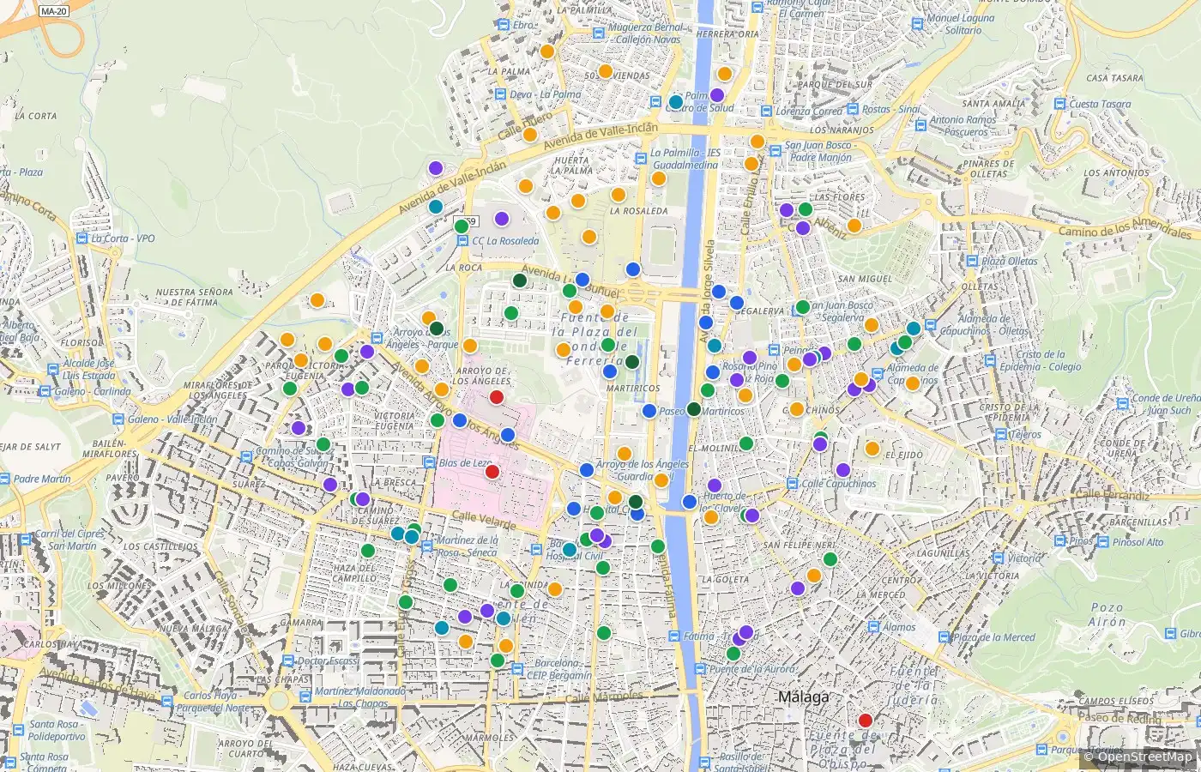This screenshot has height=772, width=1201.
Task: Click the Cuesta Tasara bus stop icon
Action: pos(1061,105)
